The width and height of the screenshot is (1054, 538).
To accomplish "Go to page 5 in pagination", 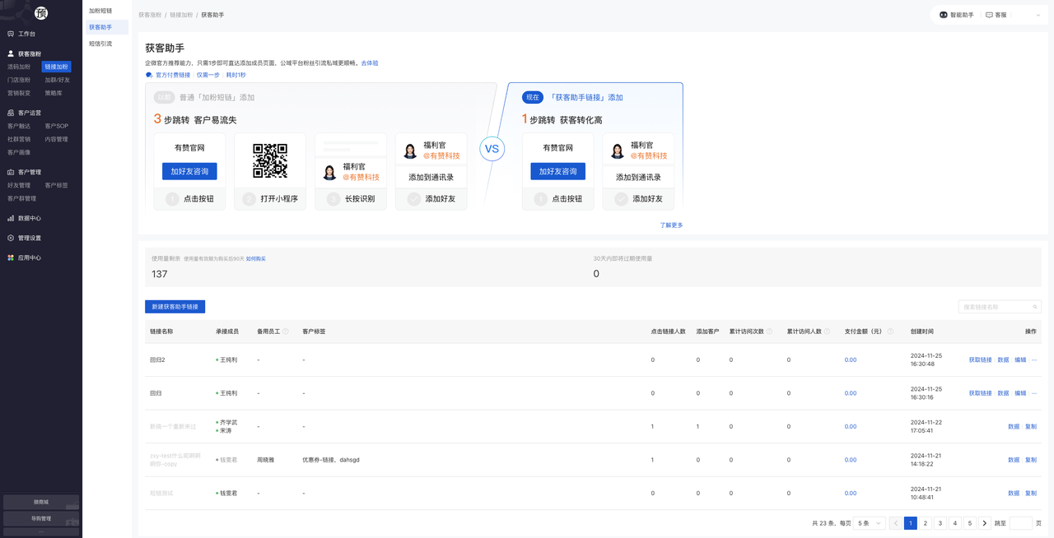I will point(970,523).
